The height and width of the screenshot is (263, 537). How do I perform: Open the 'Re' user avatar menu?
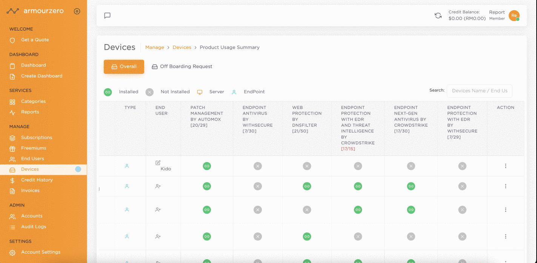pos(514,15)
